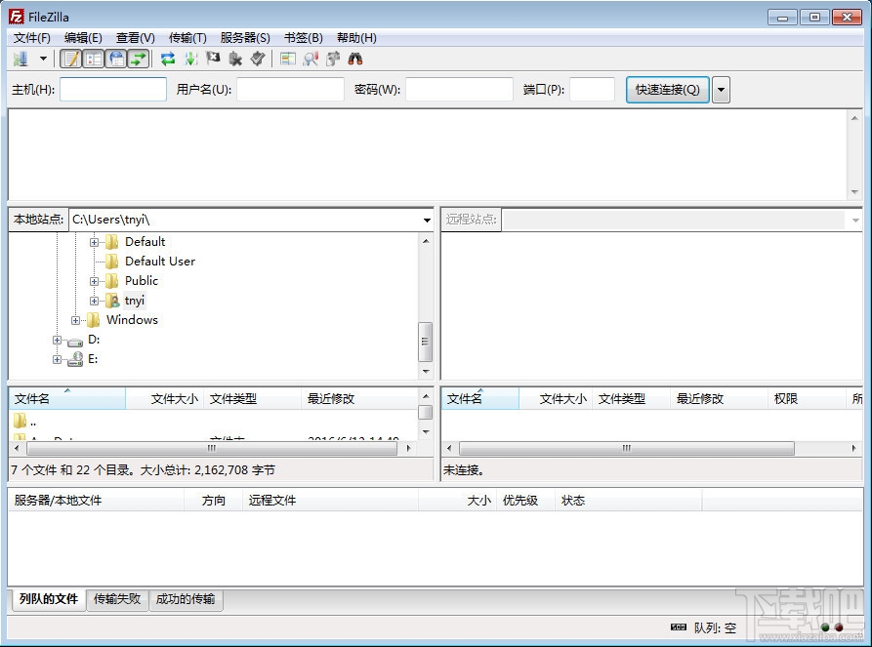The width and height of the screenshot is (872, 647).
Task: Open the local site path dropdown
Action: (x=427, y=221)
